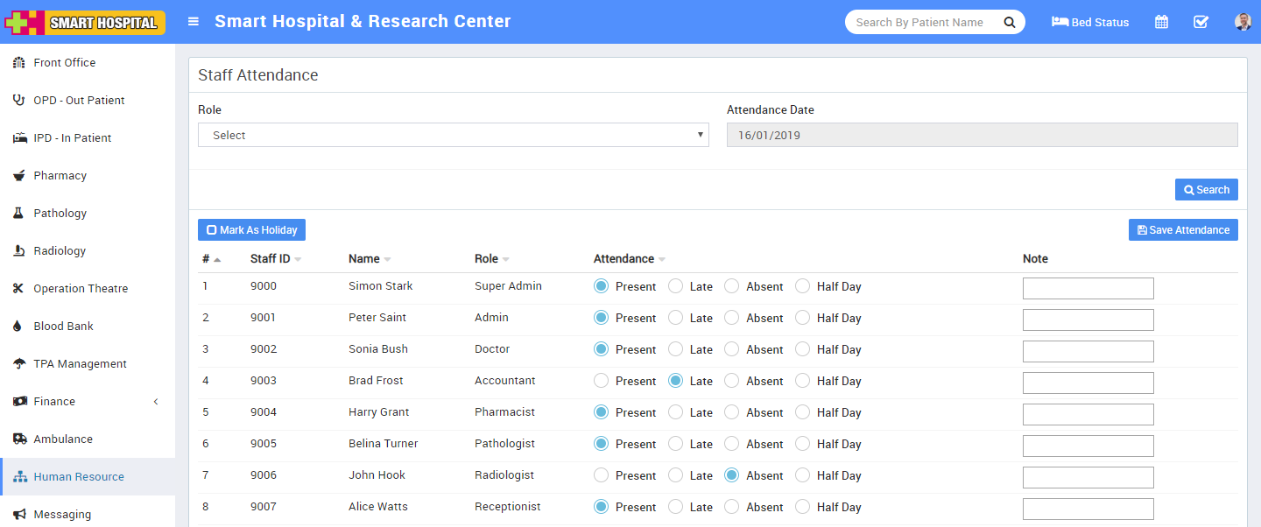Click the Ambulance icon in sidebar
This screenshot has height=527, width=1261.
point(18,439)
